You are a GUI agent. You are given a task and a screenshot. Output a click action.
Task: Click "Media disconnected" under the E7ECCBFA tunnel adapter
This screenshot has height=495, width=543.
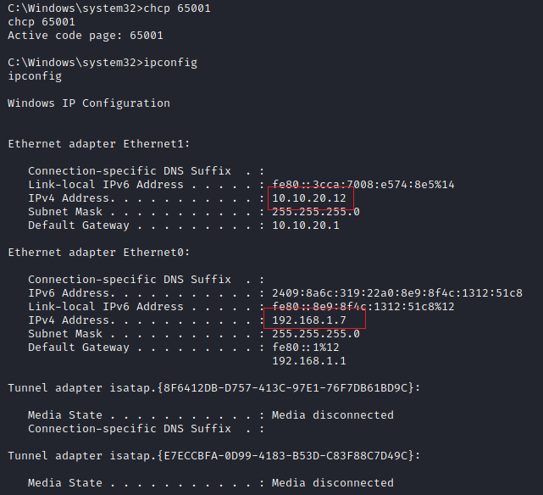(x=332, y=483)
